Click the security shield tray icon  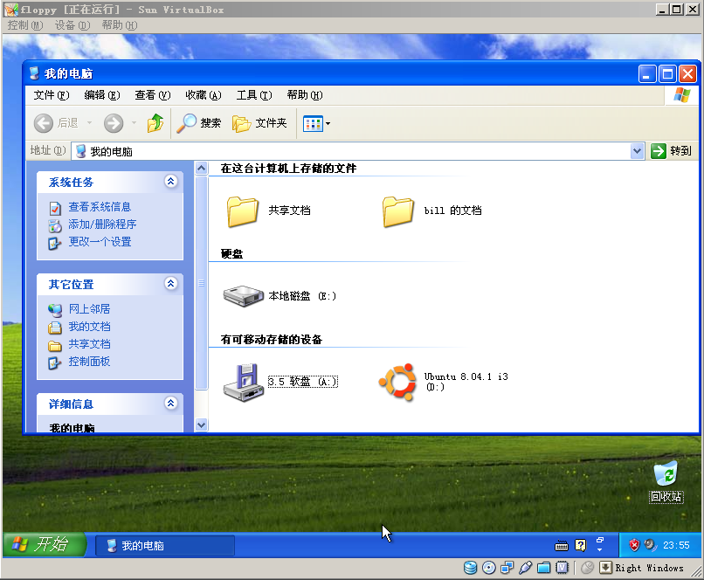coord(634,545)
